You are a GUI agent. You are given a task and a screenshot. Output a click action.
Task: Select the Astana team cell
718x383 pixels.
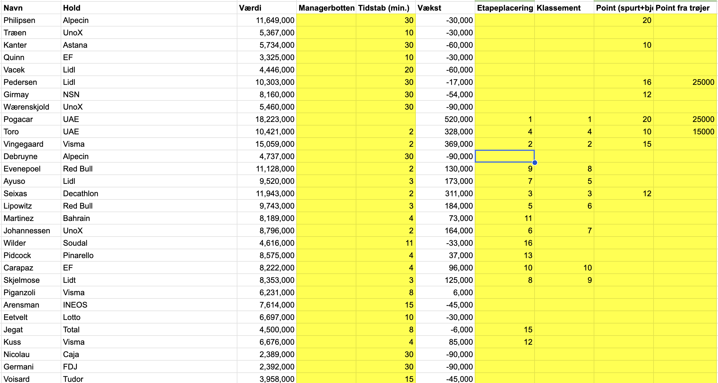click(x=149, y=45)
